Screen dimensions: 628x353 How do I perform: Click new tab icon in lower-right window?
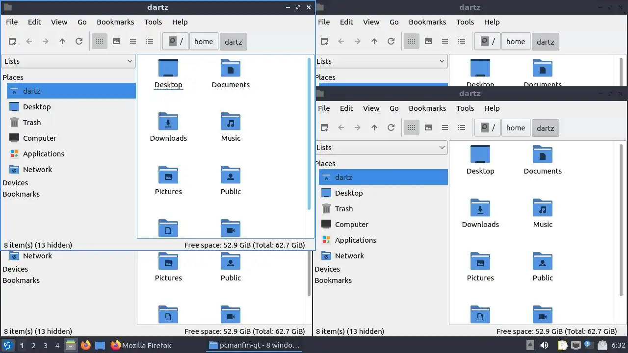[324, 128]
